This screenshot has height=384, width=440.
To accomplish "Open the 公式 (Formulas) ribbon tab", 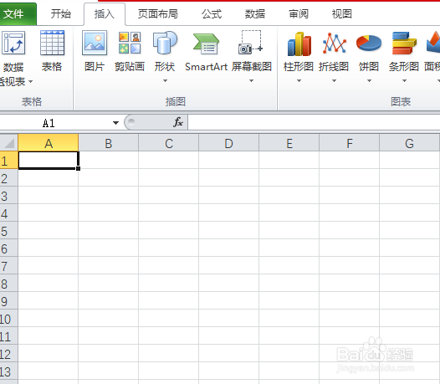I will (x=212, y=13).
